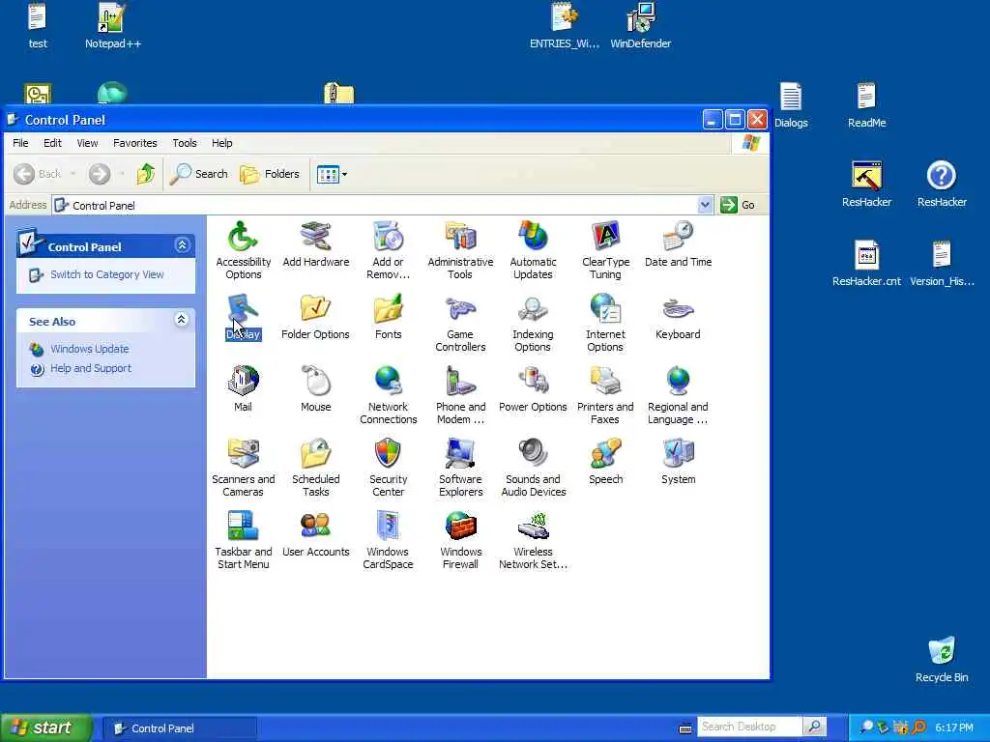
Task: Open Power Options icon
Action: tap(533, 382)
